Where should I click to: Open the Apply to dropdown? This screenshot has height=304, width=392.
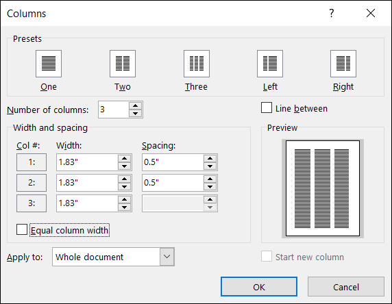[113, 257]
